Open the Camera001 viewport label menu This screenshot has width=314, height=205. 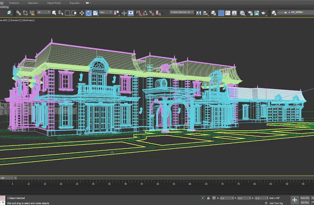pos(4,20)
